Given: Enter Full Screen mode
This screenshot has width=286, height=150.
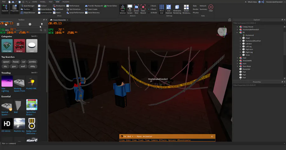Looking at the screenshot, I should tap(130, 9).
